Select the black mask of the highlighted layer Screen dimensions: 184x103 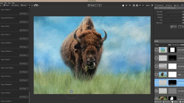coord(172,83)
